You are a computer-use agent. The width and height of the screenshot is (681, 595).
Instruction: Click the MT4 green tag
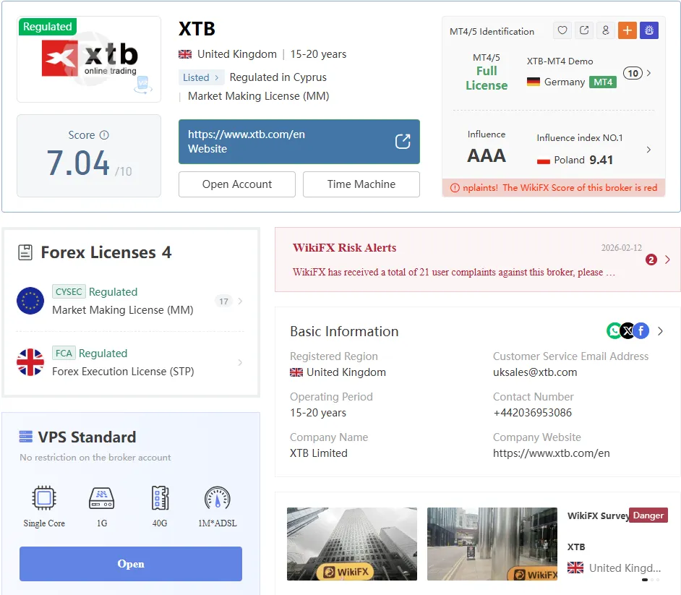tap(603, 82)
